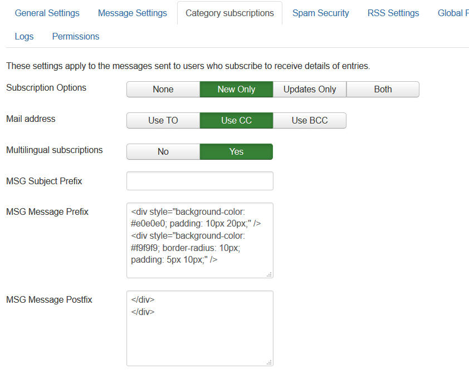Go to the Spam Security tab
Viewport: 469px width, 384px height.
[320, 13]
